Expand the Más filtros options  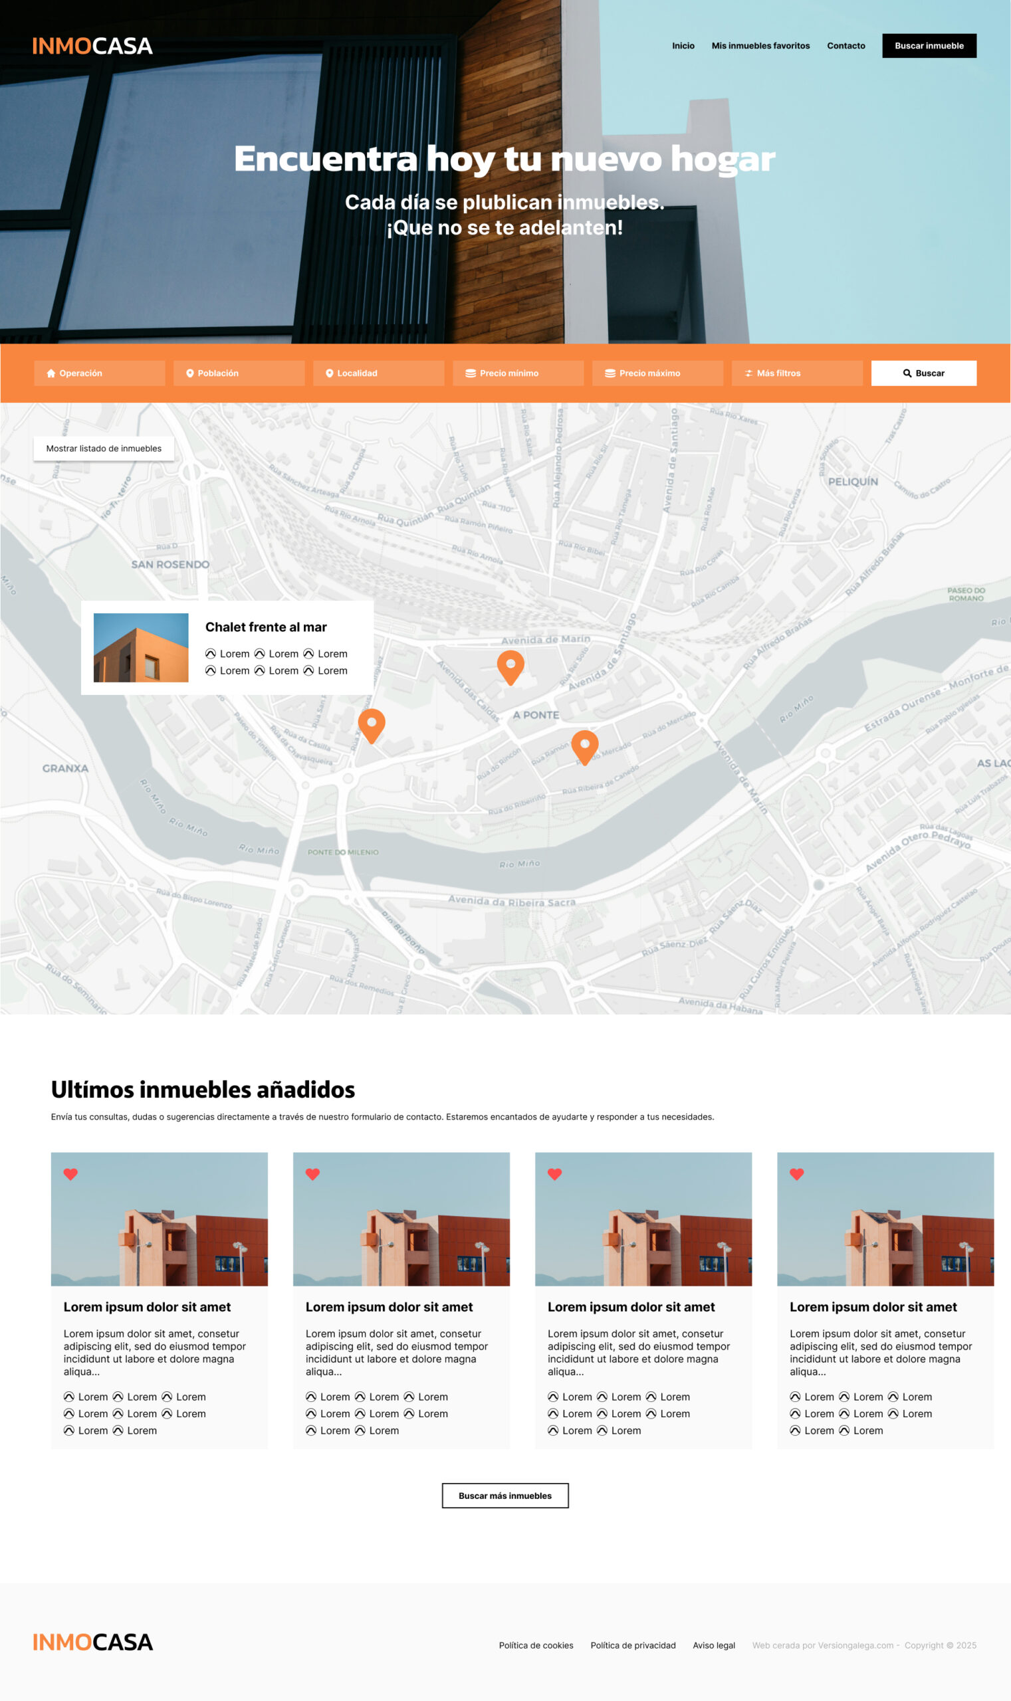[x=797, y=373]
